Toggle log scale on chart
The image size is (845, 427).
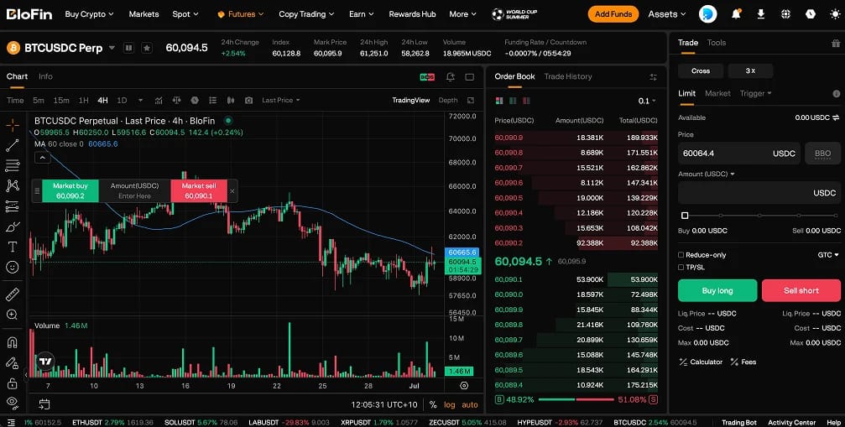(x=450, y=404)
